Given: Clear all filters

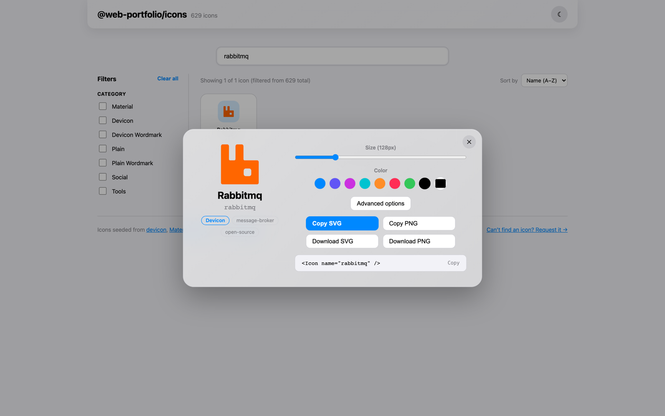Looking at the screenshot, I should [168, 78].
